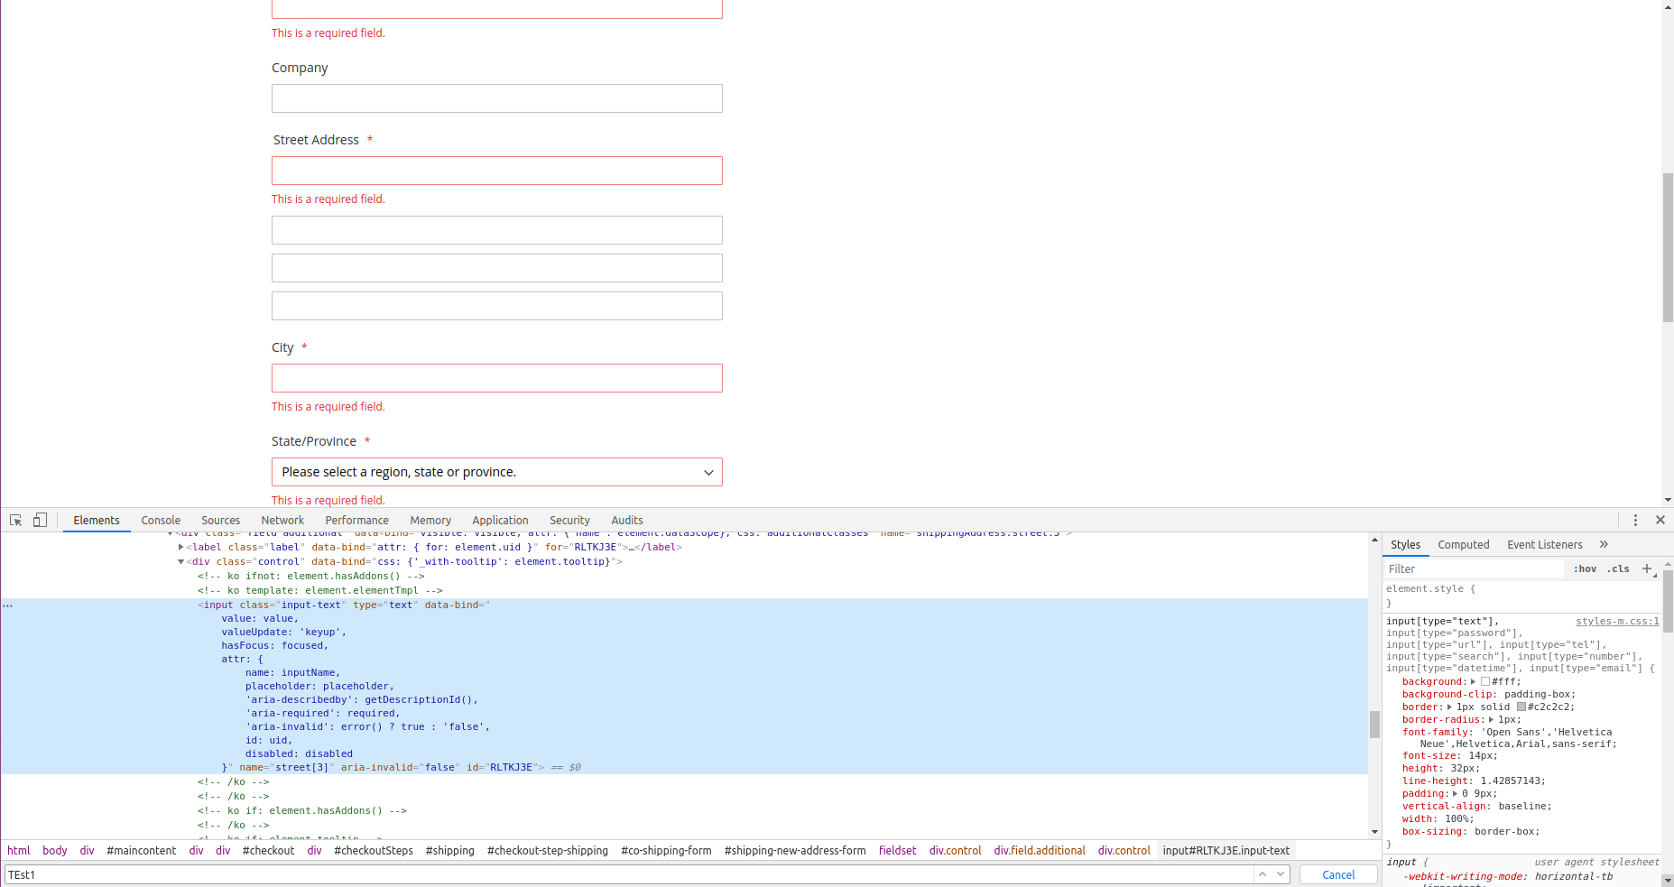This screenshot has height=887, width=1674.
Task: Select the Event Listeners sidebar tab
Action: [1545, 544]
